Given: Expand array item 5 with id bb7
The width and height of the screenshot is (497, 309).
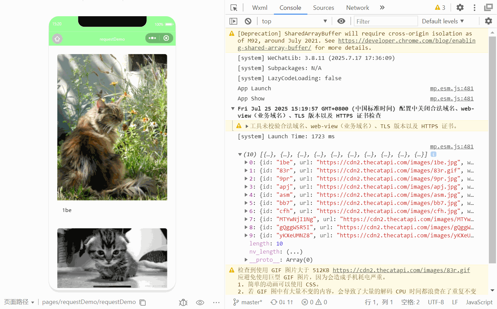Looking at the screenshot, I should 246,203.
